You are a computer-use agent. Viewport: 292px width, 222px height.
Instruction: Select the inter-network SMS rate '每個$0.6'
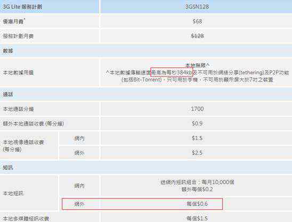(197, 204)
